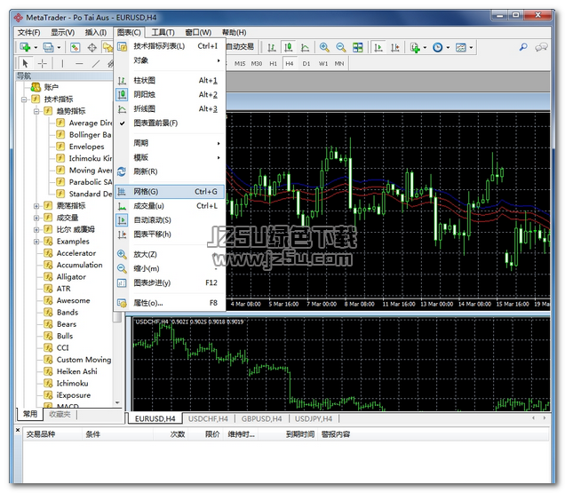Collapse the 趋势指标 tree node
Image resolution: width=565 pixels, height=493 pixels.
coord(36,111)
